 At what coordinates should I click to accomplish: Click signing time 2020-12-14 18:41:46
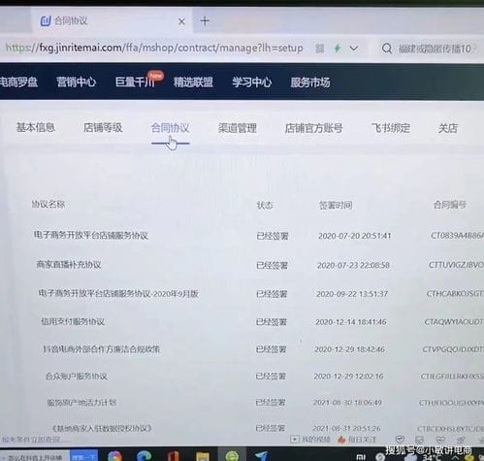(x=351, y=322)
